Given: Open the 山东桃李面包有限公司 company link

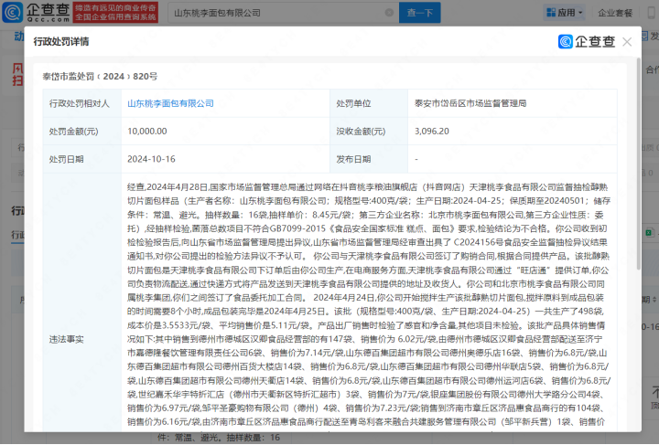Looking at the screenshot, I should (x=170, y=103).
